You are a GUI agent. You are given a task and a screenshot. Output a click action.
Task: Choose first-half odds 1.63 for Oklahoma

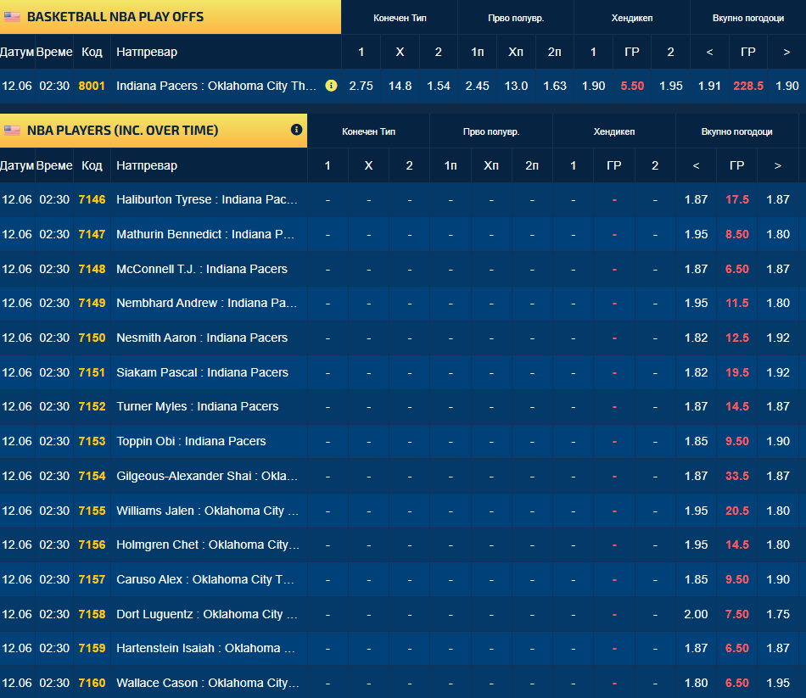tap(555, 86)
